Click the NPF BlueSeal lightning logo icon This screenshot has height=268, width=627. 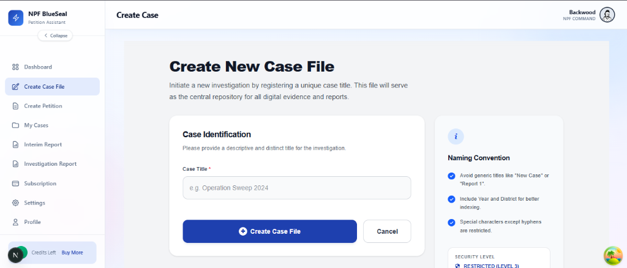pyautogui.click(x=15, y=18)
